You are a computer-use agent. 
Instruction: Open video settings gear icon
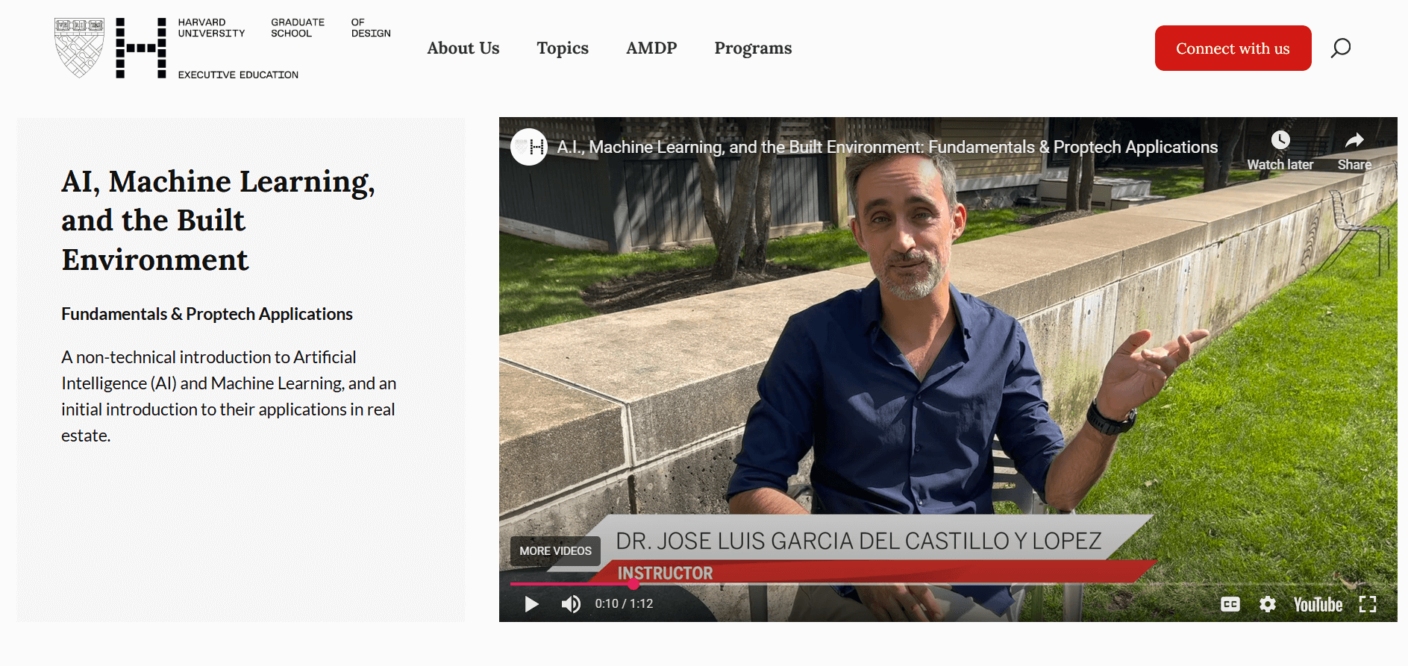[x=1268, y=604]
